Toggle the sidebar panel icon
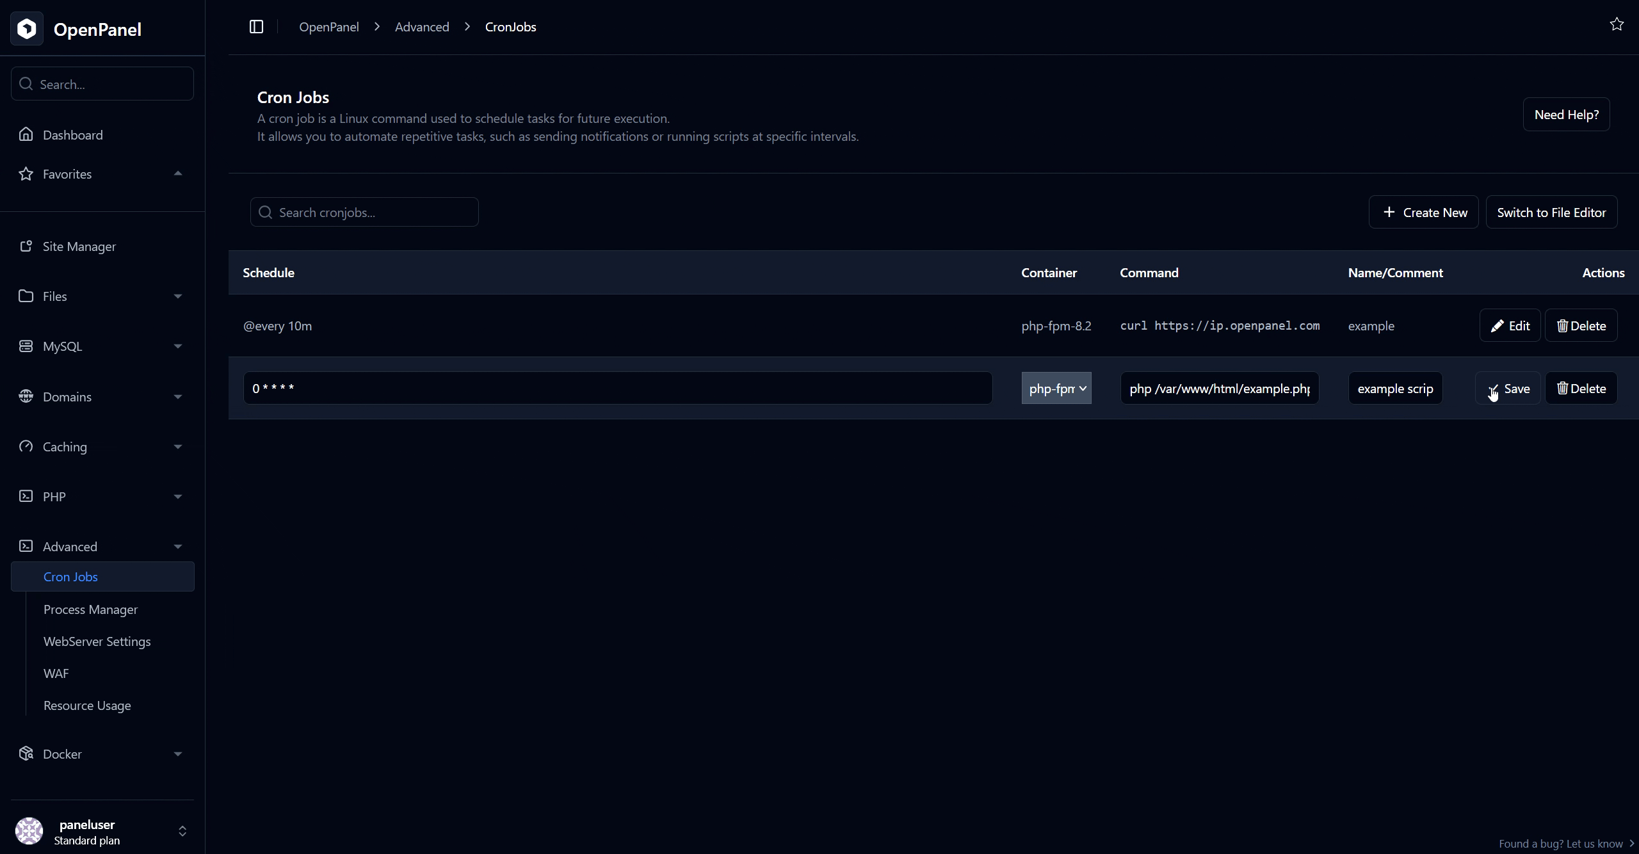 (256, 27)
